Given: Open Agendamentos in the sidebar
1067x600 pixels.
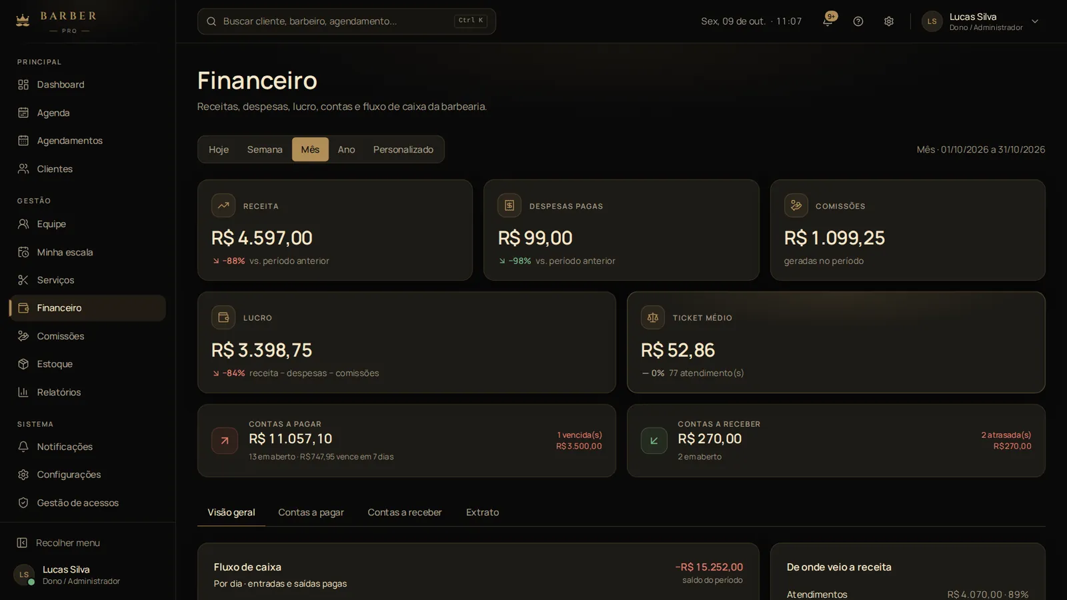Looking at the screenshot, I should (87, 141).
